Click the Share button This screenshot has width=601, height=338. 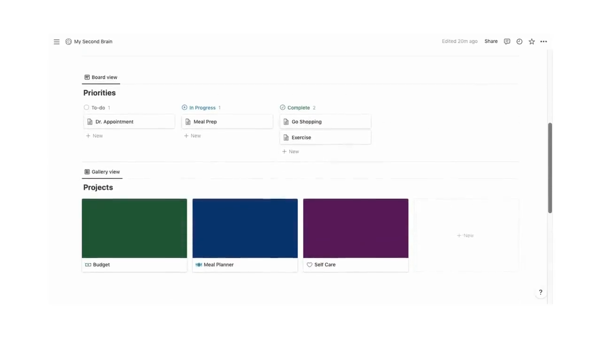pyautogui.click(x=491, y=41)
